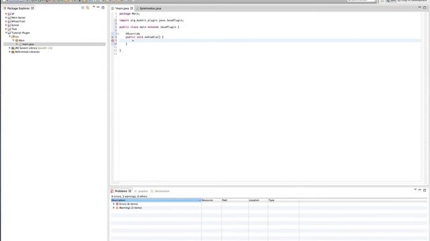430x241 pixels.
Task: Collapse the Main package
Action: 13,40
